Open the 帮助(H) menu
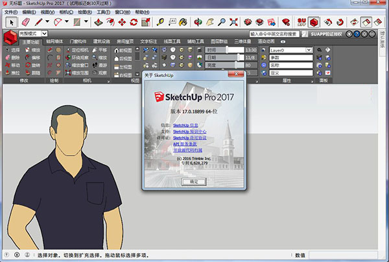This screenshot has width=389, height=262. (x=142, y=12)
